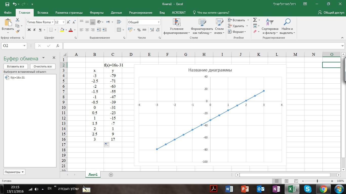The height and width of the screenshot is (194, 346).
Task: Toggle italic formatting (К)
Action: [35, 30]
